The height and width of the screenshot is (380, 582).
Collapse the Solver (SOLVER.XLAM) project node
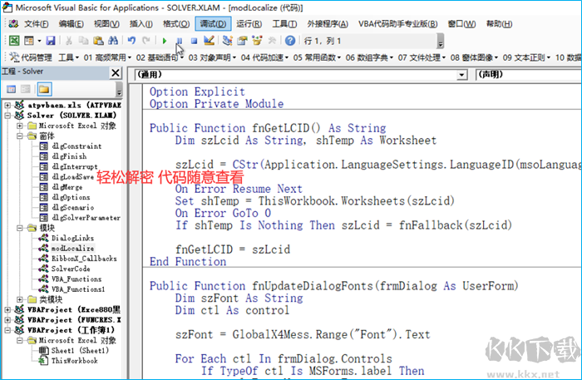[x=7, y=116]
